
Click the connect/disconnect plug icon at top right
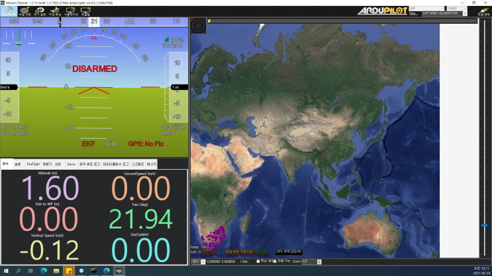pyautogui.click(x=480, y=11)
